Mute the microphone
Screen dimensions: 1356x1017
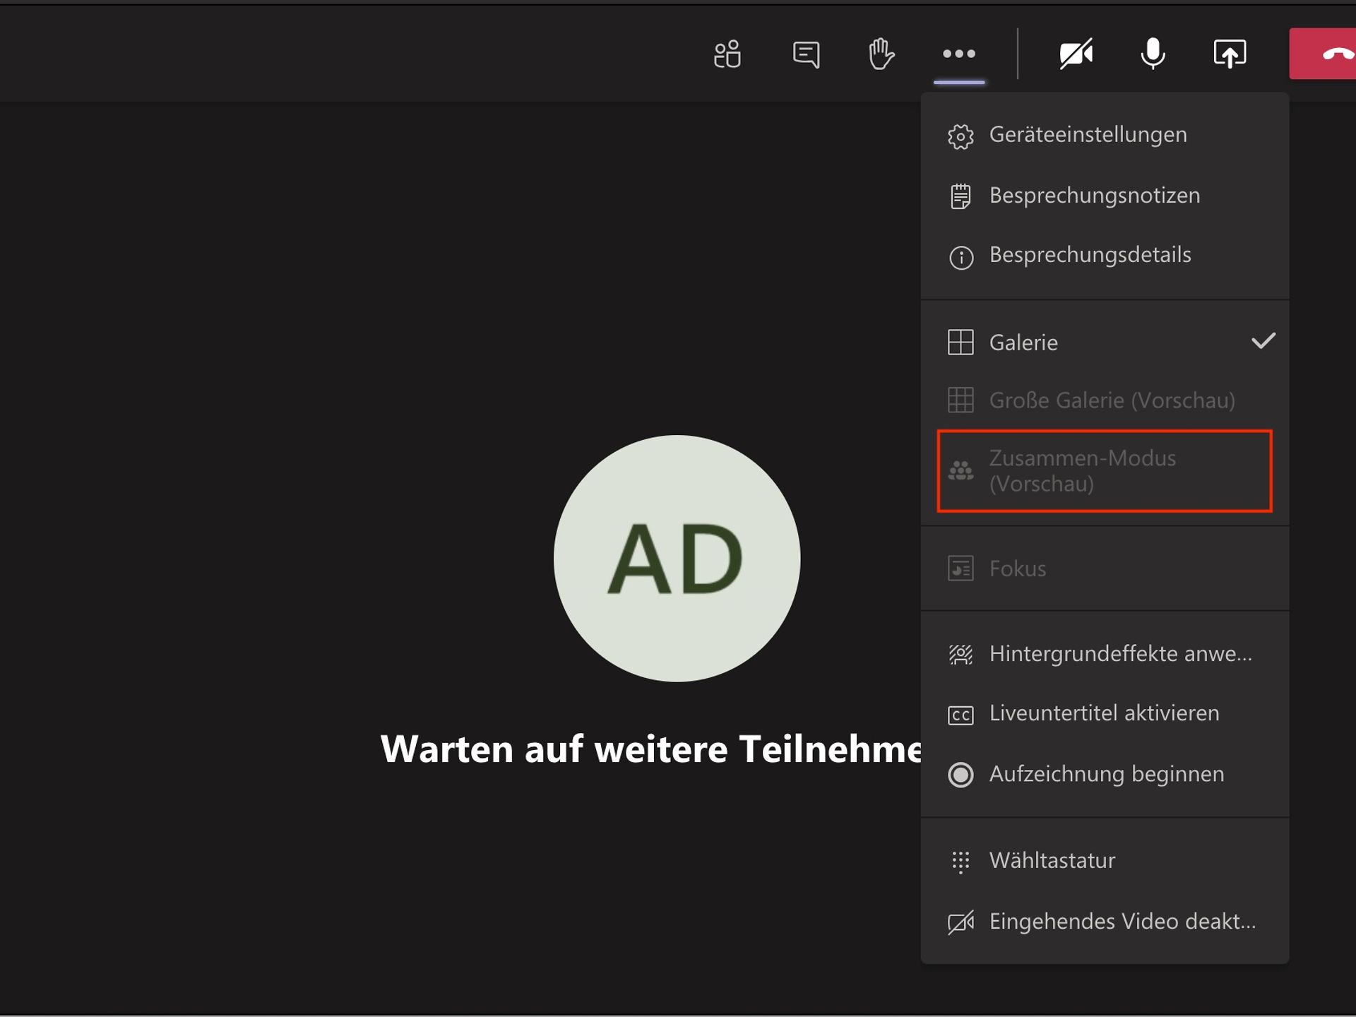pyautogui.click(x=1153, y=54)
